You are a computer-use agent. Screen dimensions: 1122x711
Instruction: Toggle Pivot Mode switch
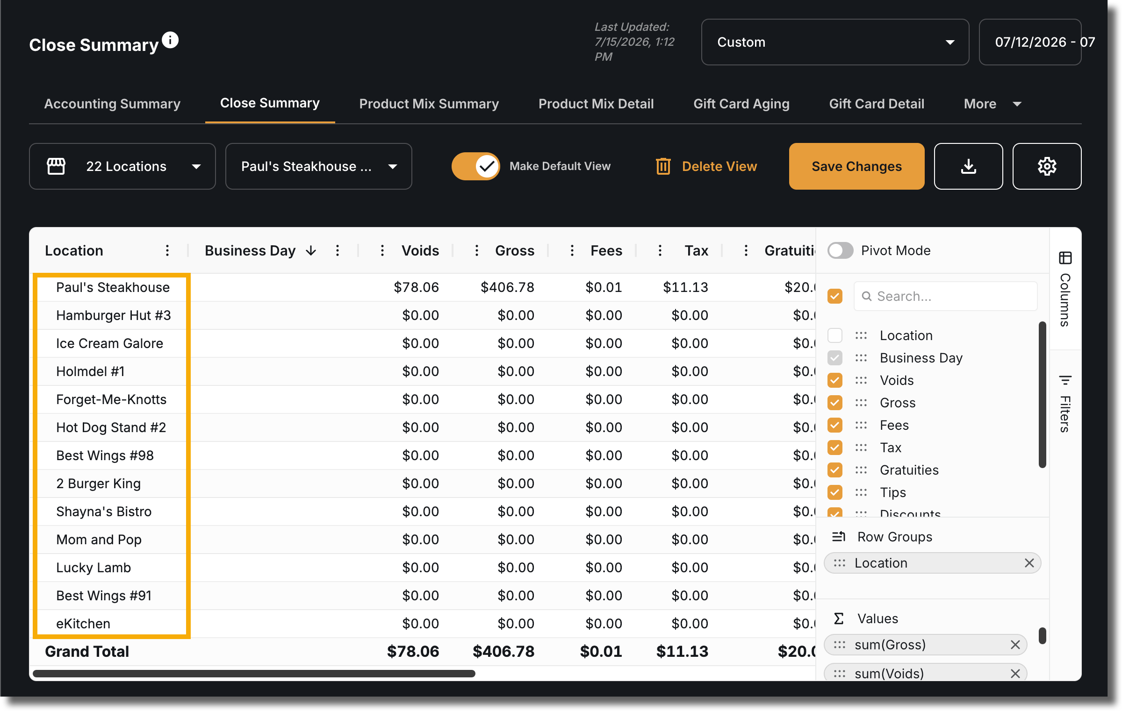click(840, 250)
